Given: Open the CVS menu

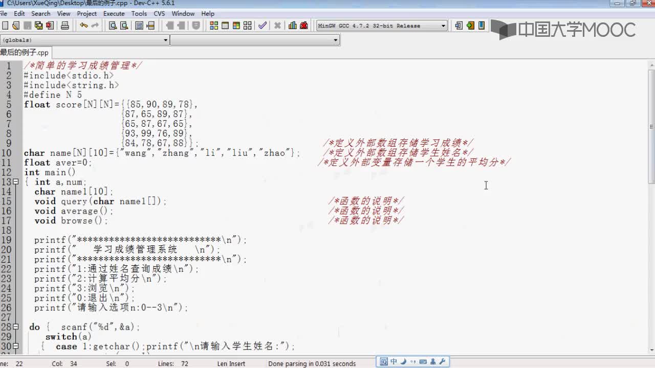Looking at the screenshot, I should pyautogui.click(x=159, y=13).
